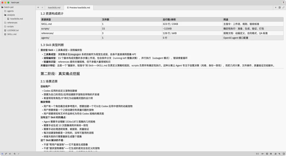
Task: Click the clock history icon in status bar
Action: (x=267, y=154)
